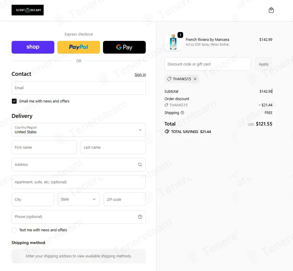This screenshot has width=293, height=271.
Task: Pay with Shop express checkout
Action: tap(33, 47)
